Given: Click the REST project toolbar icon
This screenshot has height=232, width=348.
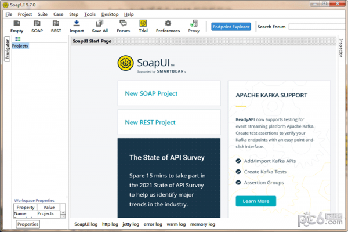Looking at the screenshot, I should 56,27.
